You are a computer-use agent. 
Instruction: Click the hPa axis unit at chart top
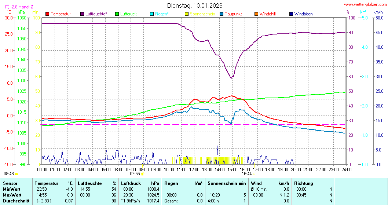click(21, 12)
